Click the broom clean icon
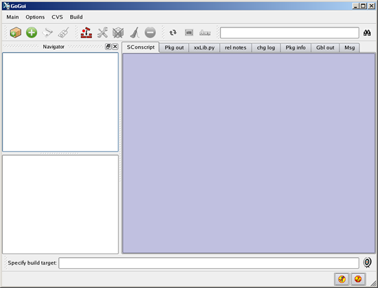This screenshot has height=288, width=378. pos(135,32)
